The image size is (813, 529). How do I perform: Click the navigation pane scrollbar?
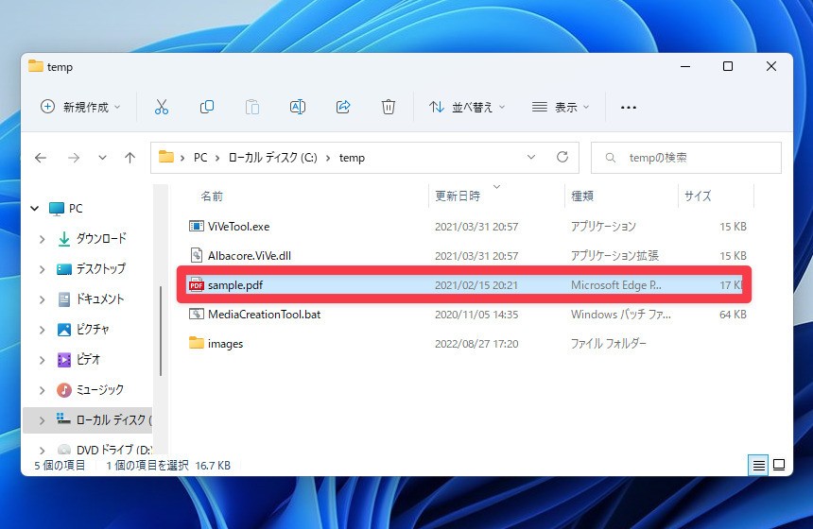coord(161,331)
